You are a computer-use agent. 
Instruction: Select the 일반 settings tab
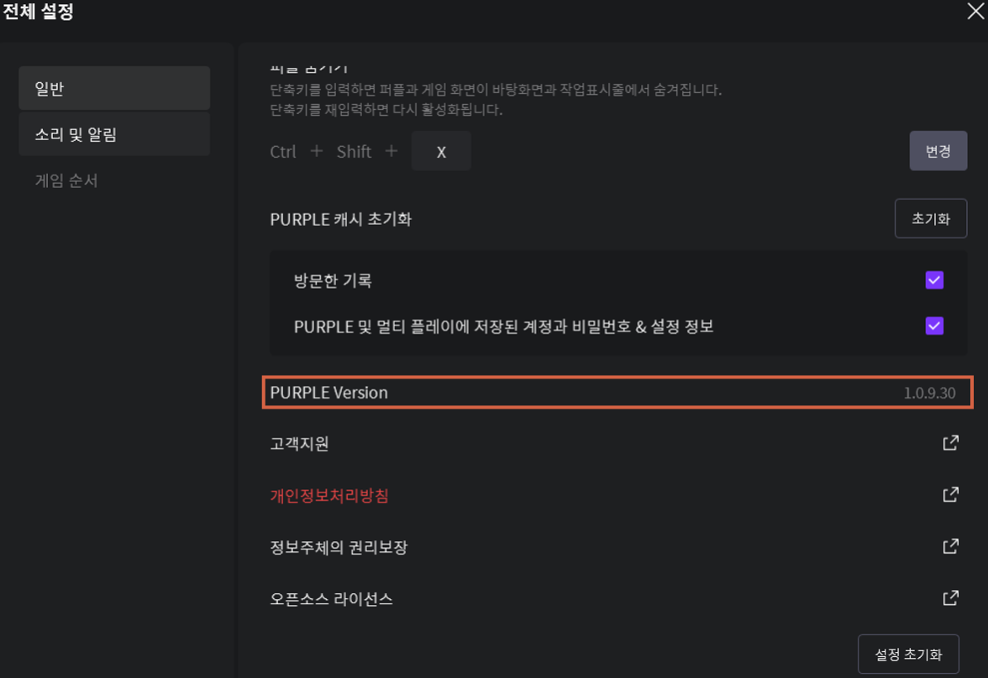pyautogui.click(x=114, y=88)
